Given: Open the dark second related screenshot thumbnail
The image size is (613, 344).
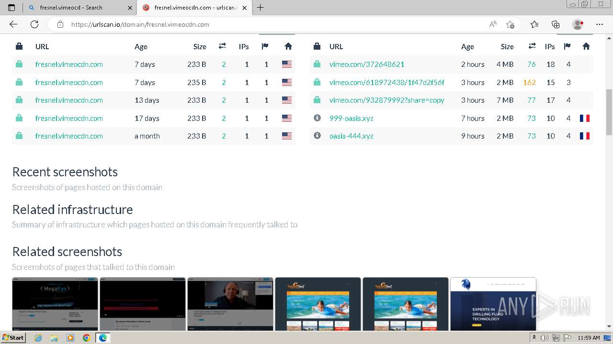Looking at the screenshot, I should click(143, 304).
